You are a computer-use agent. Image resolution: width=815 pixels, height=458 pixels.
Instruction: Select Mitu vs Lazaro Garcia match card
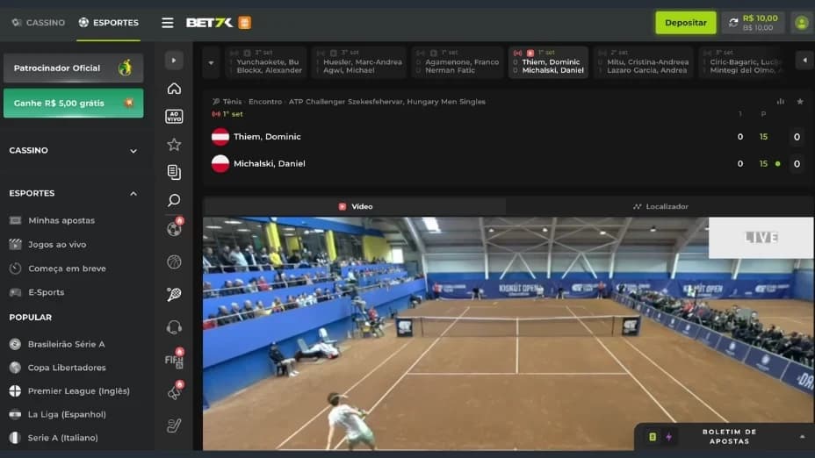coord(644,62)
